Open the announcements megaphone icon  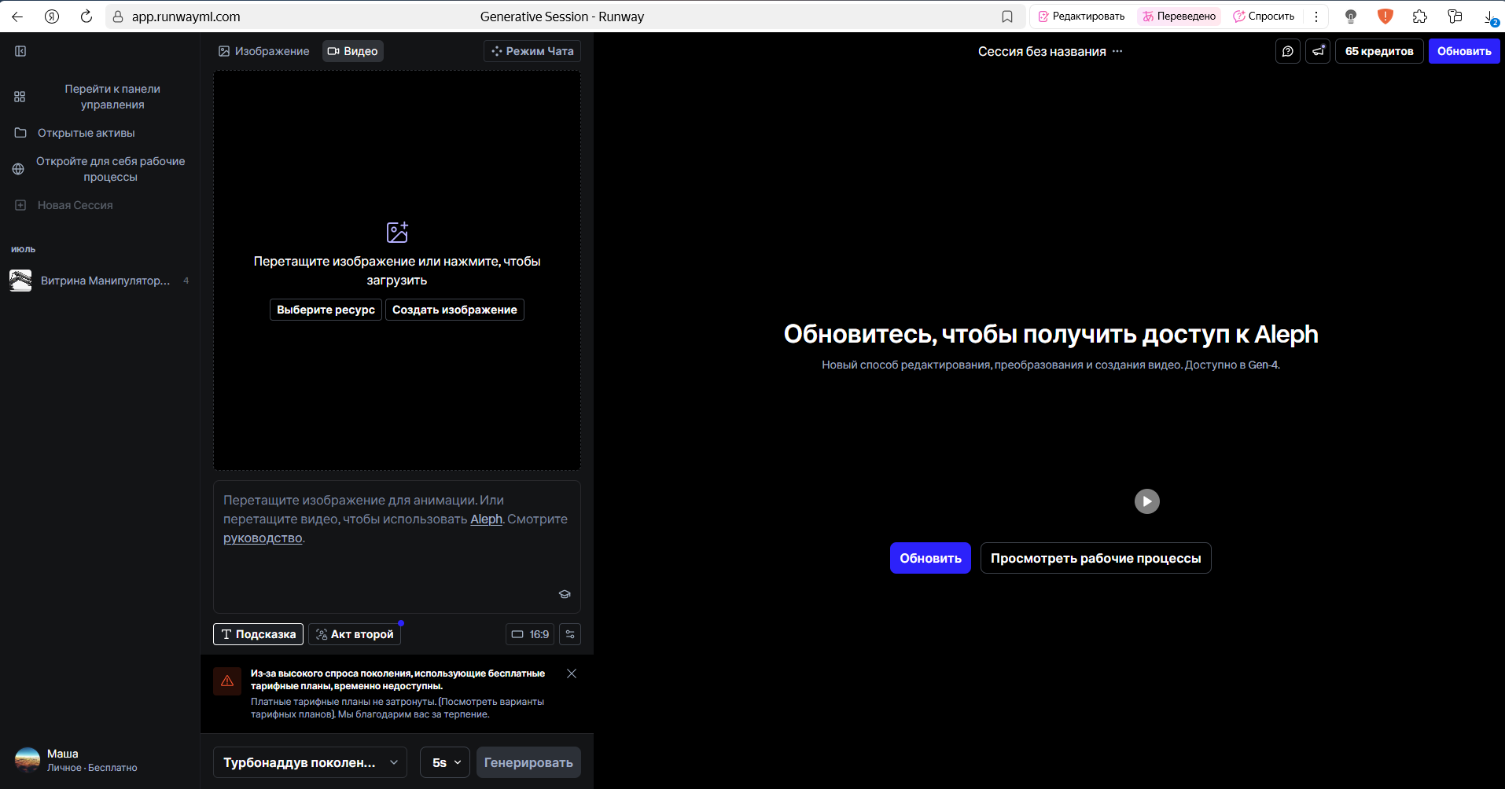pos(1318,51)
